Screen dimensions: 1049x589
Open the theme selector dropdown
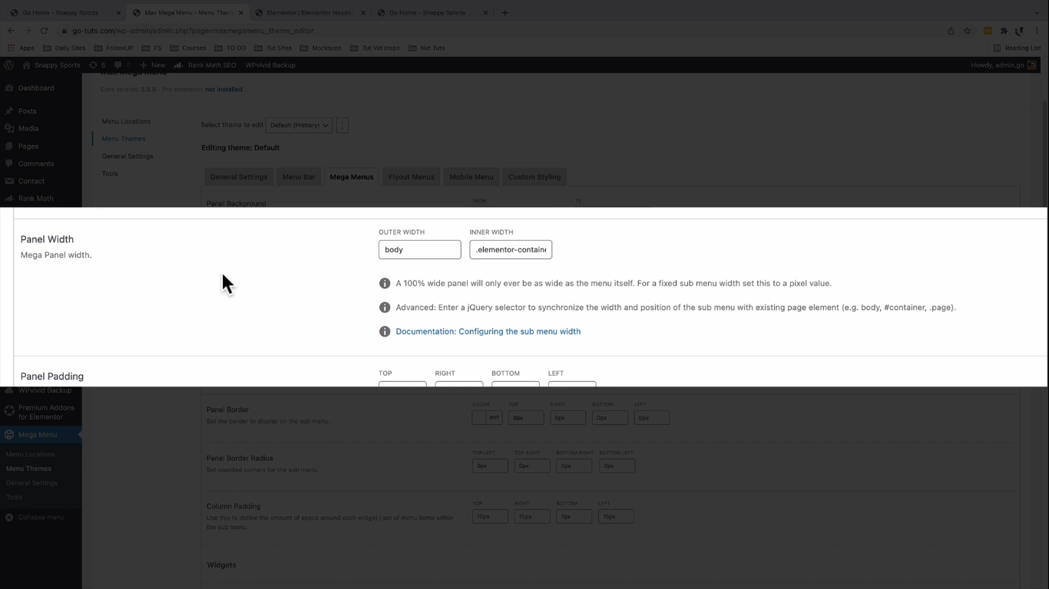click(299, 125)
